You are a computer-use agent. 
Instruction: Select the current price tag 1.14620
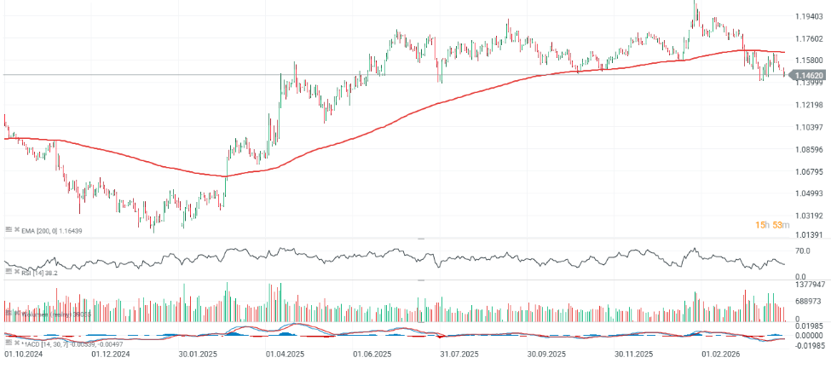807,75
